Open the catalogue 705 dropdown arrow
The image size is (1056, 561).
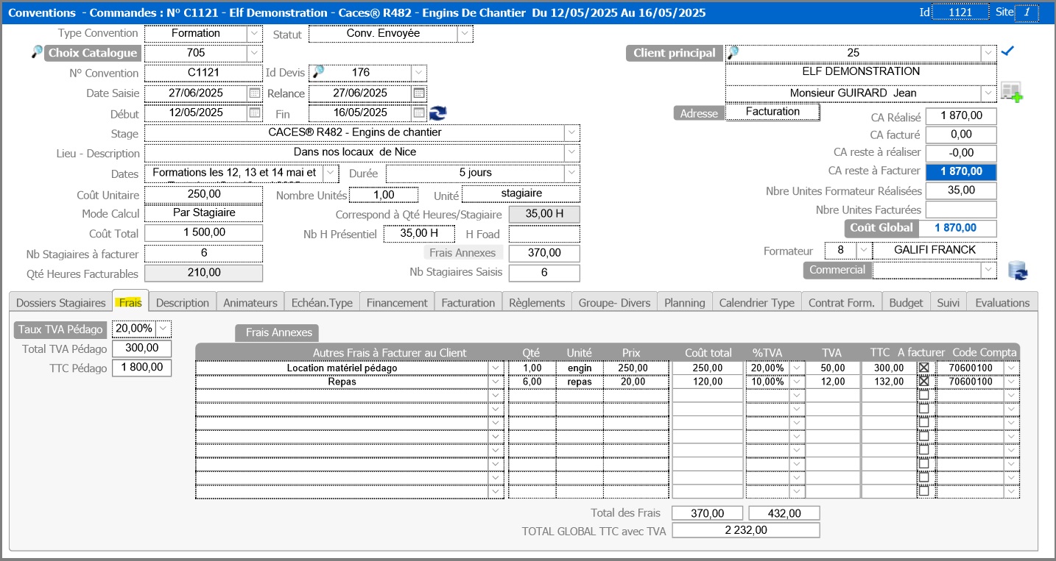click(254, 53)
